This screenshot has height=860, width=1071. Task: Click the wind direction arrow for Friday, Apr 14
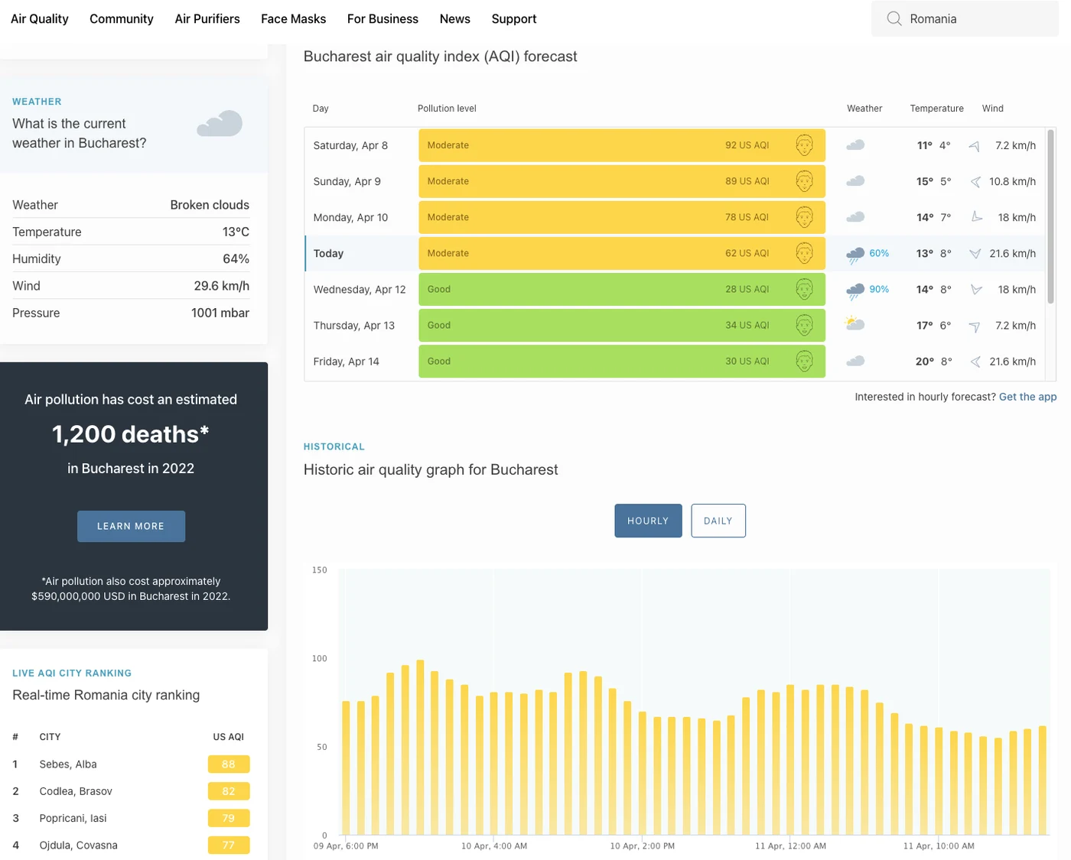975,362
